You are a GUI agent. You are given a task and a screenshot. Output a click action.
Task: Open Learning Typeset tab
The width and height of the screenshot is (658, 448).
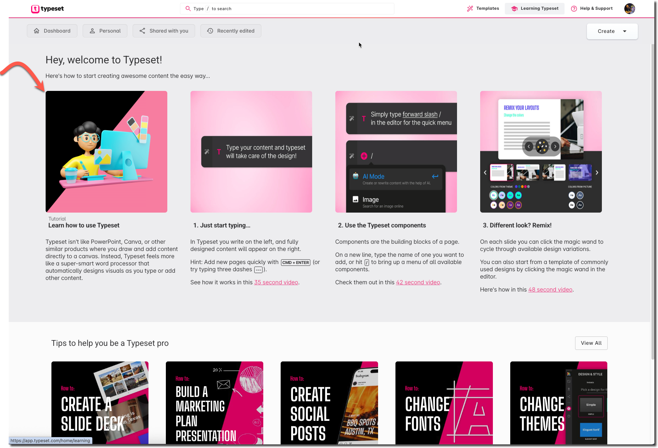[535, 8]
